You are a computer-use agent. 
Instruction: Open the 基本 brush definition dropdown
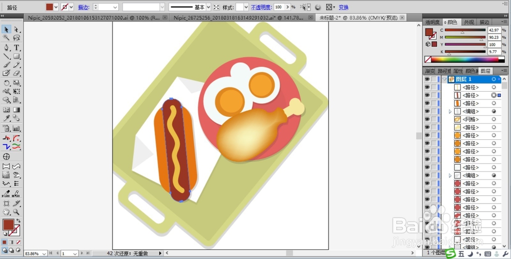point(208,7)
